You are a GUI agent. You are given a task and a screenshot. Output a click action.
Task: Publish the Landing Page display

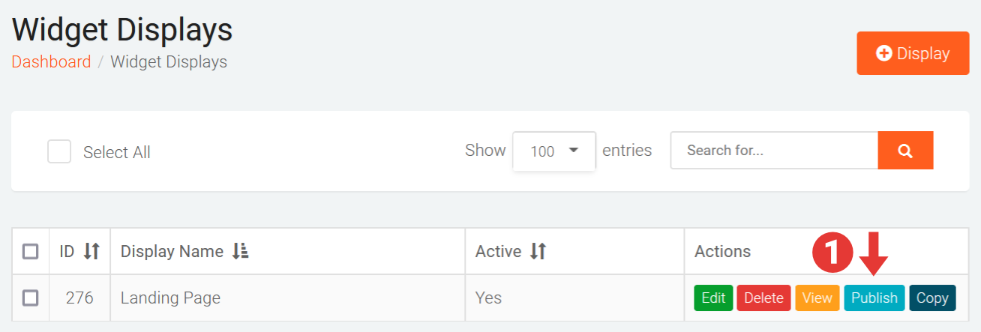[874, 298]
